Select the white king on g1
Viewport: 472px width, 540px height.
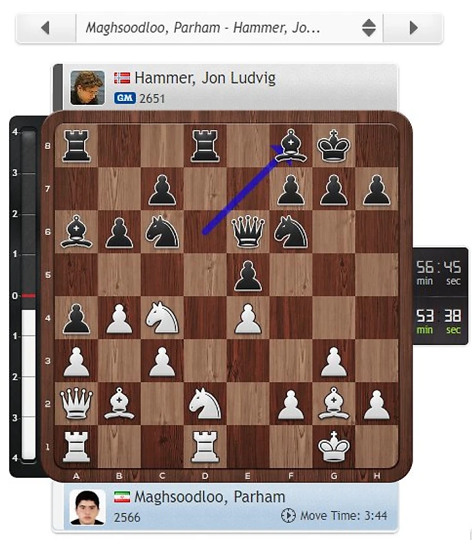pyautogui.click(x=334, y=446)
